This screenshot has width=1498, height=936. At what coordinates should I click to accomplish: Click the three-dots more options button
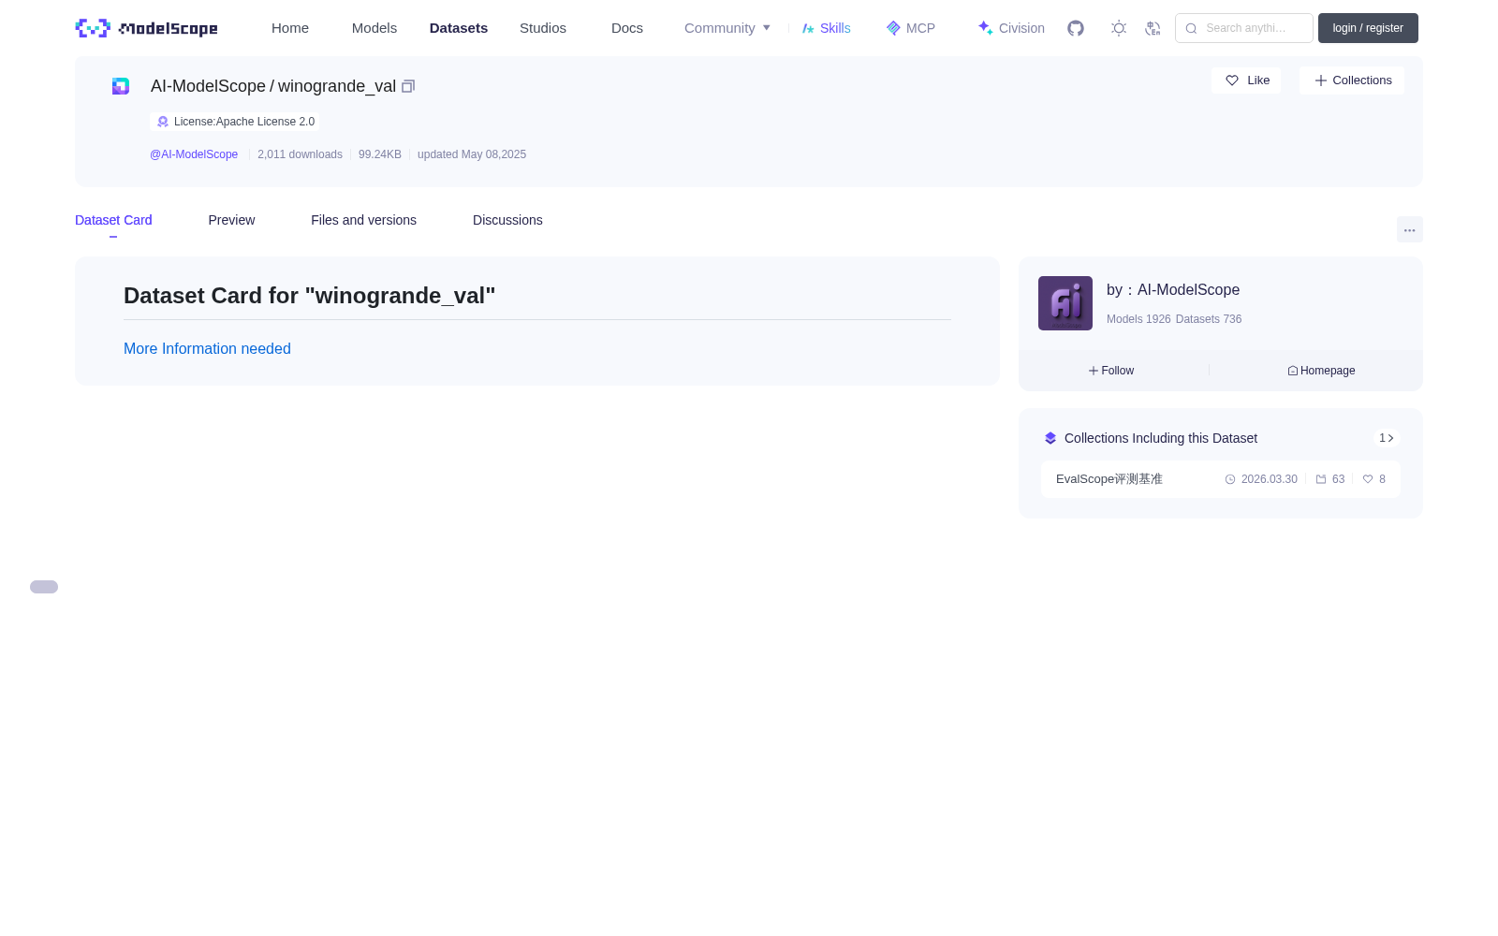tap(1409, 230)
